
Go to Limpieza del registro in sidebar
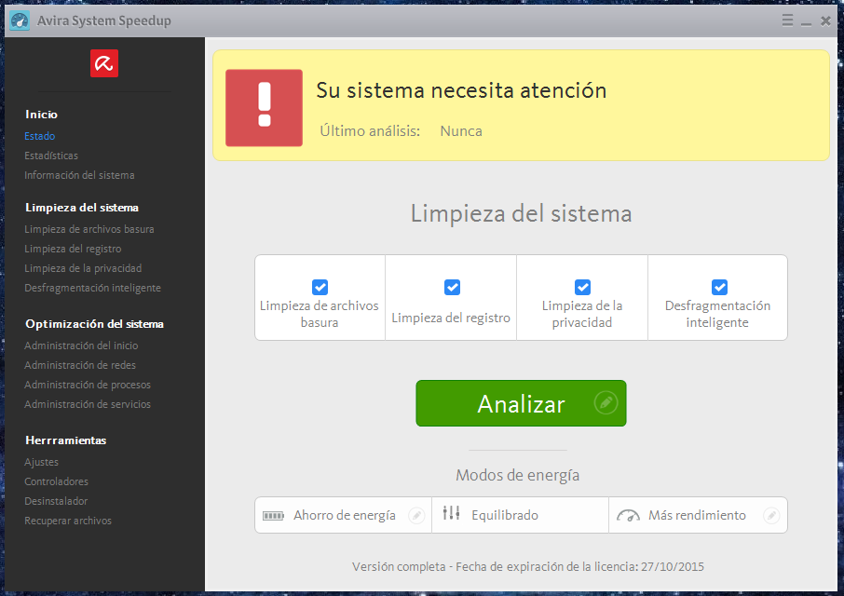coord(73,249)
